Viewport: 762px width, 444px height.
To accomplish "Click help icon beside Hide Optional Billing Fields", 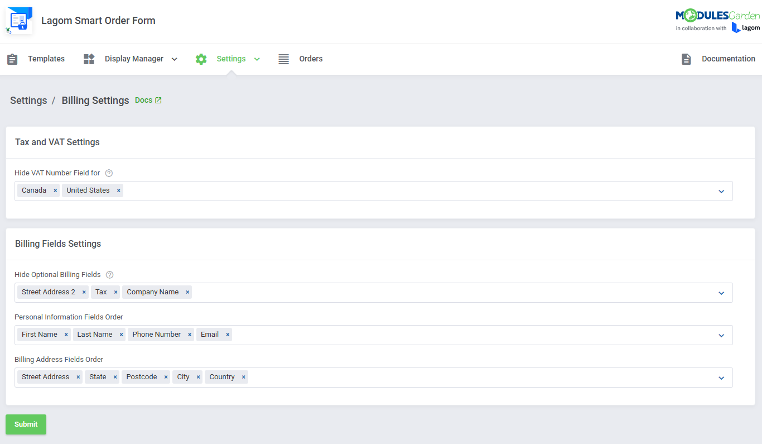I will pyautogui.click(x=109, y=275).
